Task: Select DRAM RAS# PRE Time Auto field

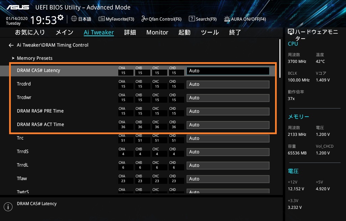Action: (x=228, y=112)
